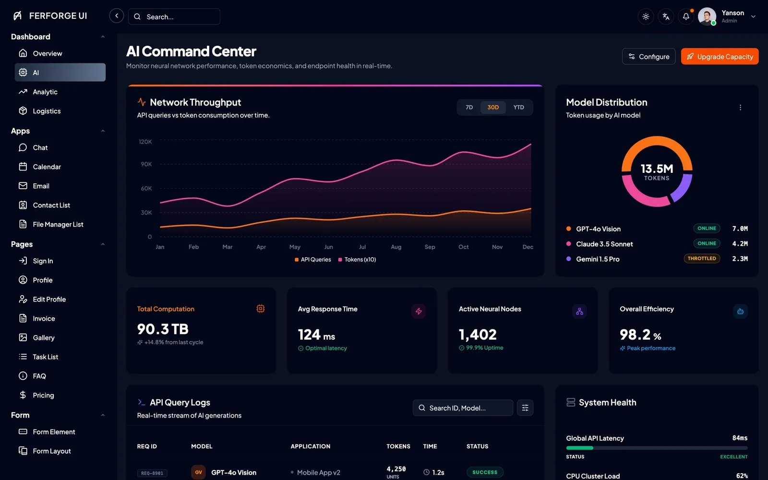
Task: Open the language translation icon
Action: (666, 16)
